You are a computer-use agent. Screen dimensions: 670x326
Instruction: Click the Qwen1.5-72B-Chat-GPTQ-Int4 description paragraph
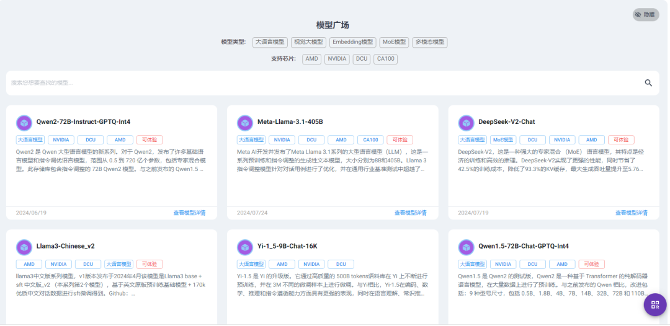(553, 284)
